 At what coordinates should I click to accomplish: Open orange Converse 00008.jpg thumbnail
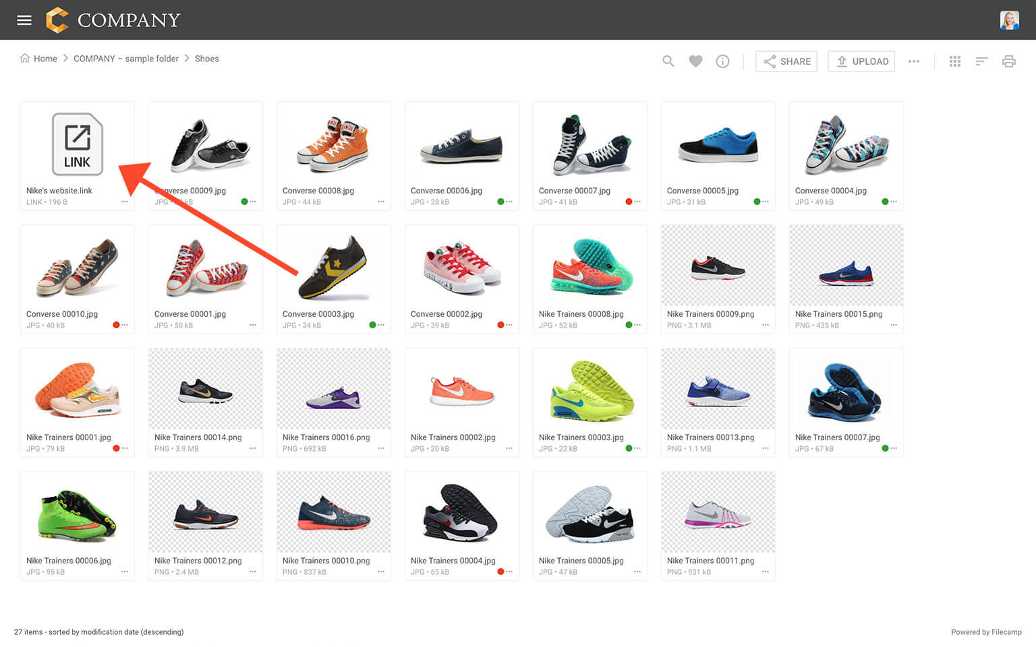point(334,143)
